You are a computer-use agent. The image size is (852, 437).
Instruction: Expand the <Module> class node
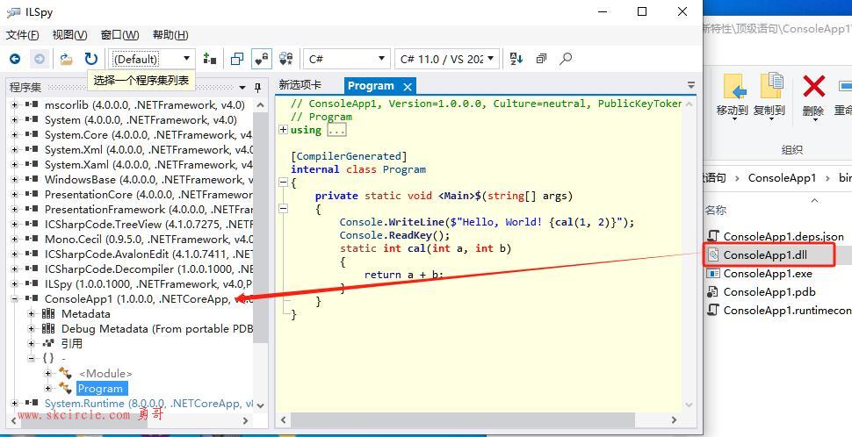47,374
